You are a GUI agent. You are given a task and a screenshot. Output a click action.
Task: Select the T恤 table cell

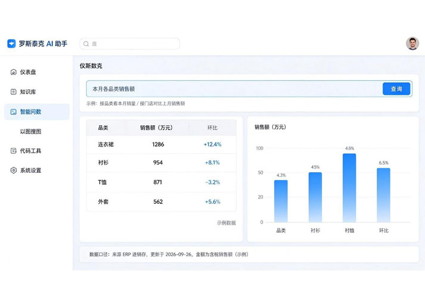(102, 182)
